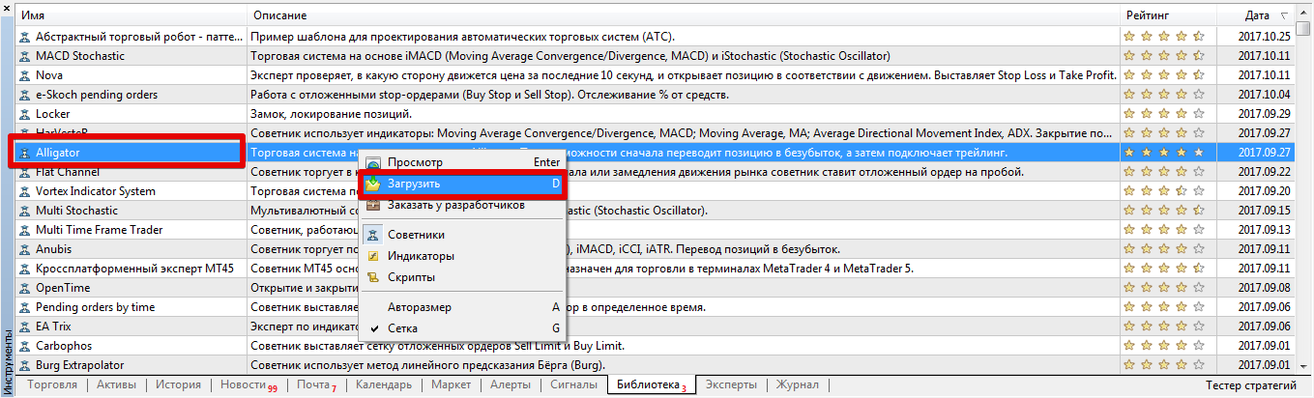
Task: Toggle the Авторазмер menu option
Action: coord(419,307)
